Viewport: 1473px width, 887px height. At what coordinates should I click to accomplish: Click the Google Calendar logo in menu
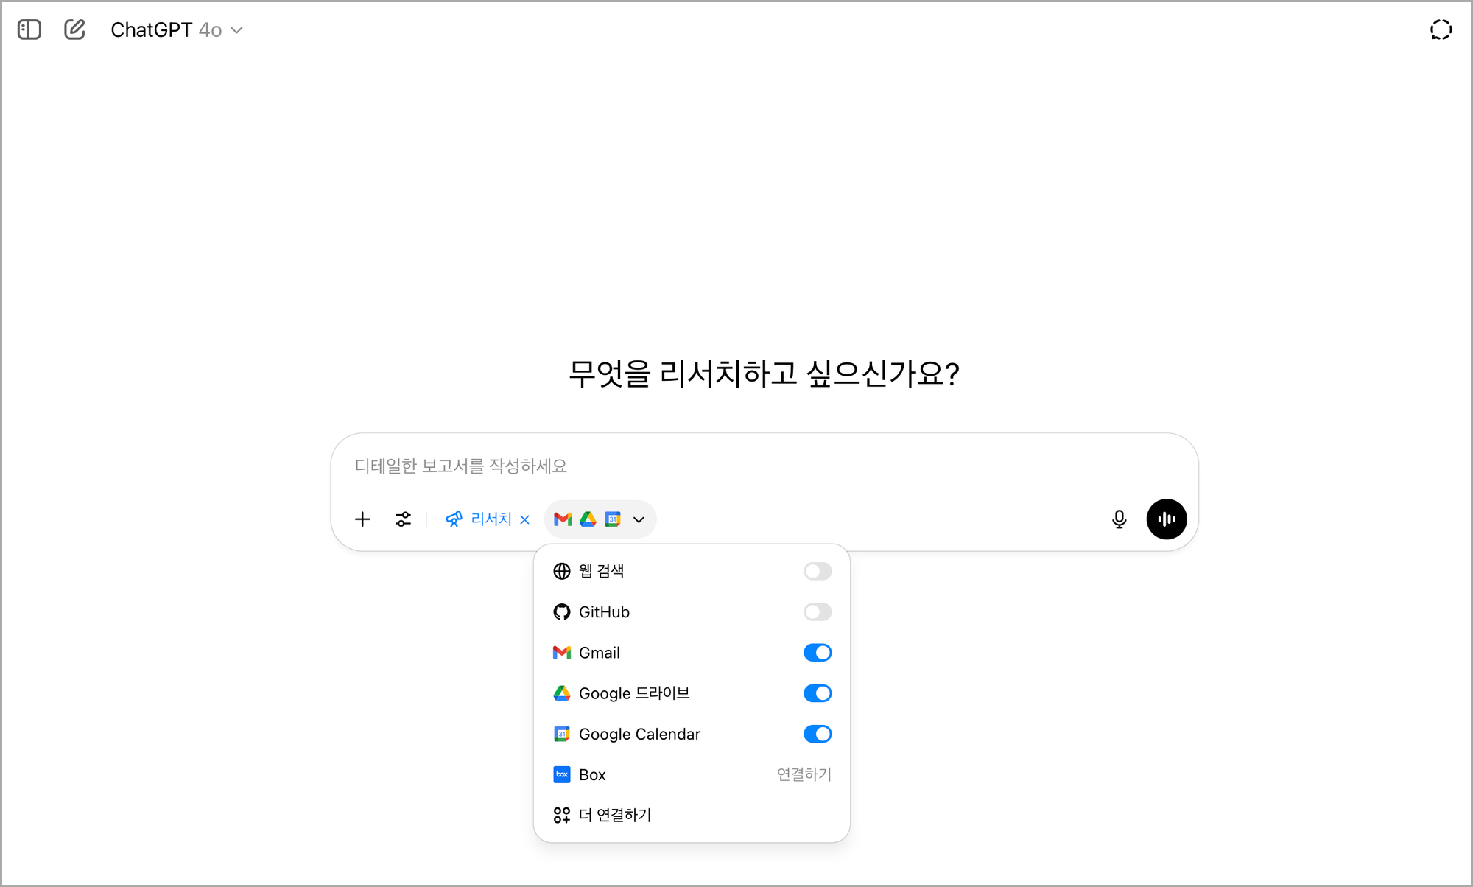coord(562,734)
